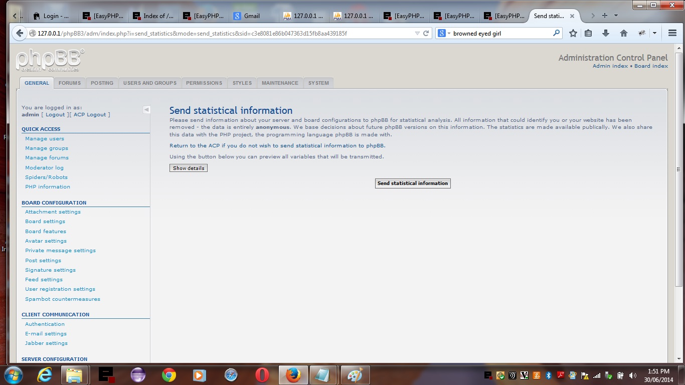The image size is (685, 385).
Task: Click the URL address field
Action: coord(221,34)
